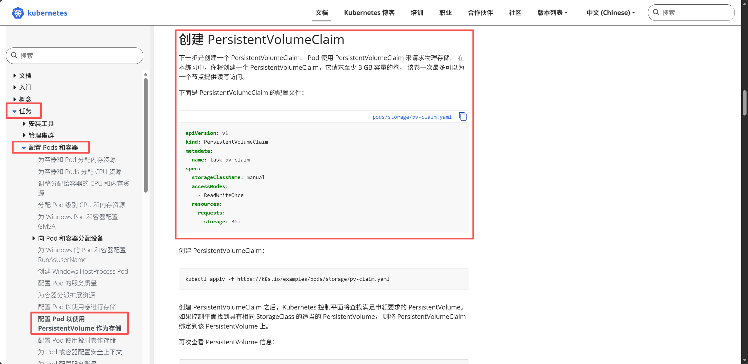Screen dimensions: 748x364
Task: Open 分配 Pod 级别 CPU 和内存资源
Action: 82,205
